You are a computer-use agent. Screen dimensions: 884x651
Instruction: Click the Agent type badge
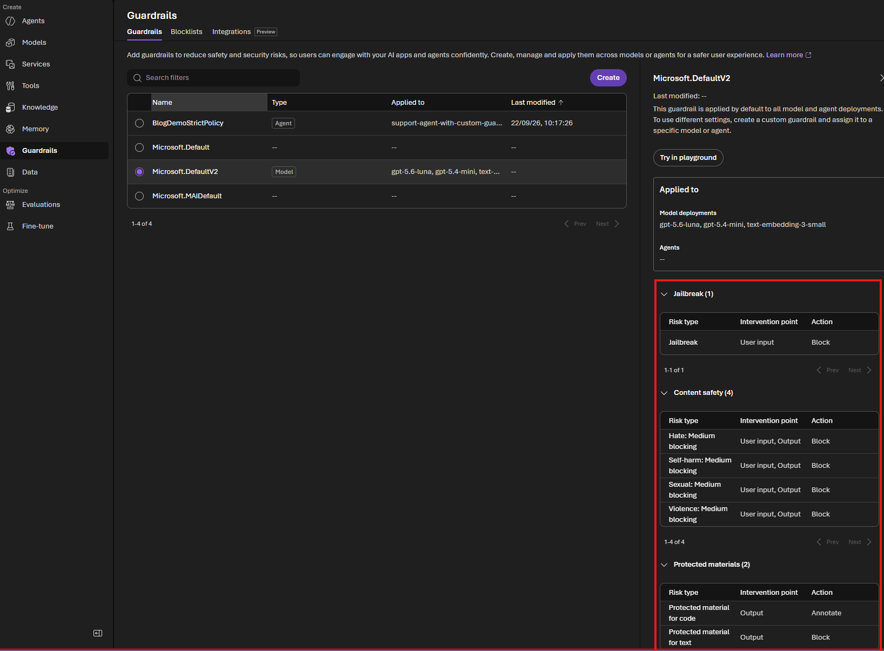tap(283, 123)
